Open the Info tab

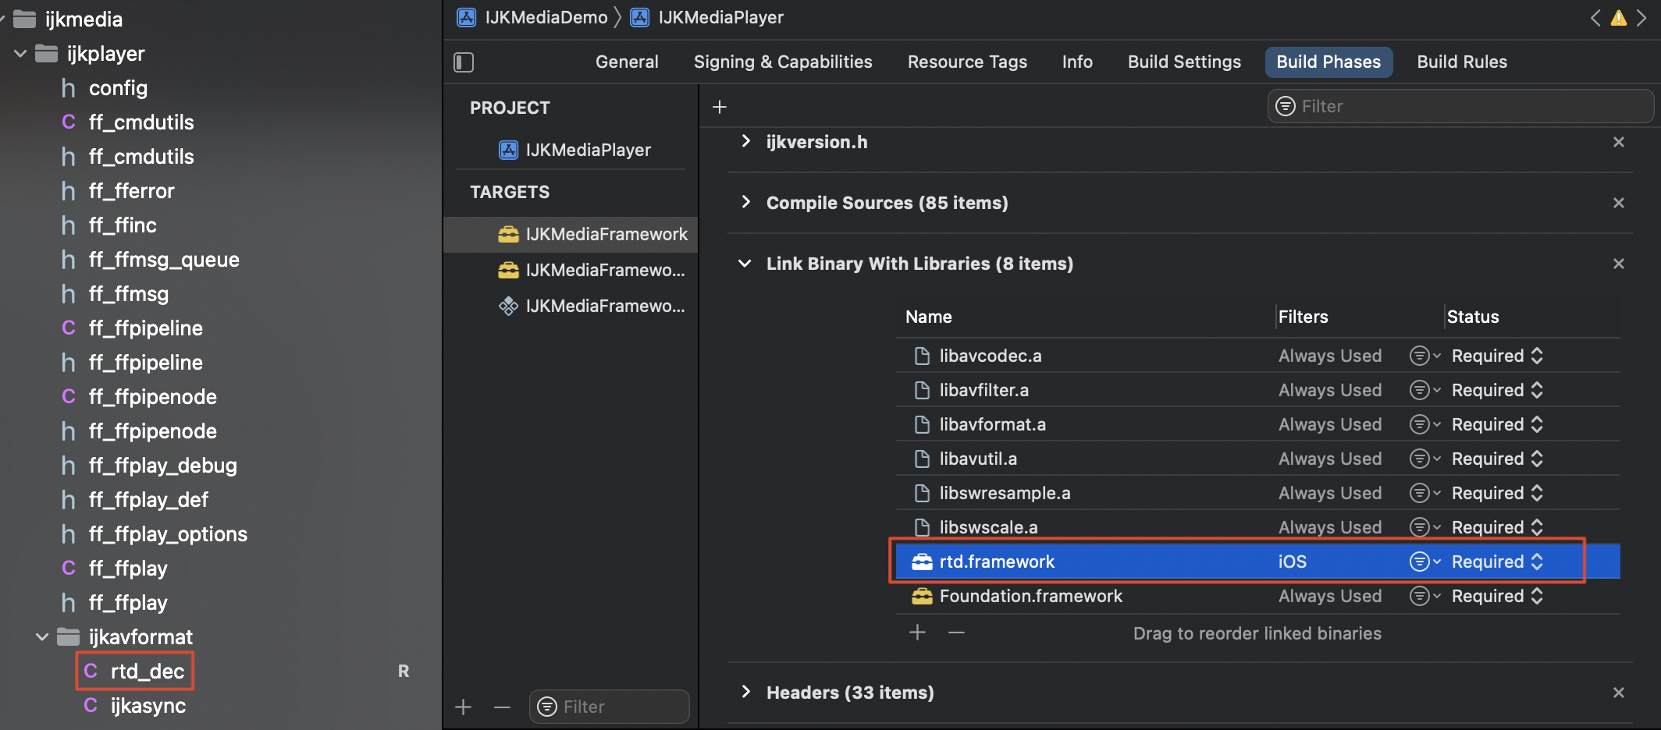tap(1077, 62)
